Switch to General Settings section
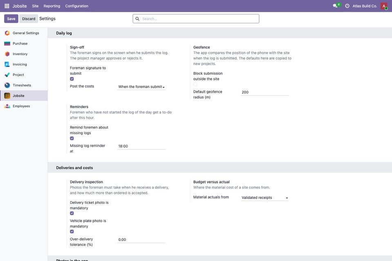392x261 pixels. [x=24, y=33]
